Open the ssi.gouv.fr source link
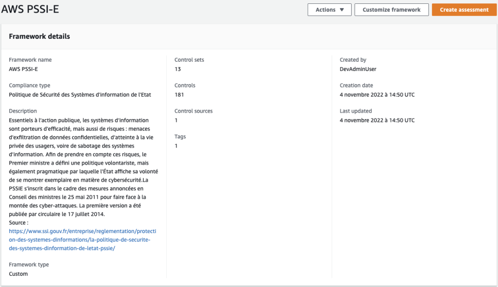Screen dimensions: 498x287 point(83,240)
